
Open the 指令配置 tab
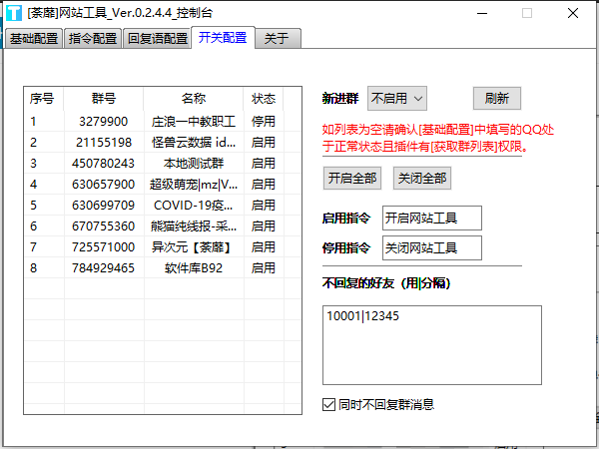coord(93,39)
